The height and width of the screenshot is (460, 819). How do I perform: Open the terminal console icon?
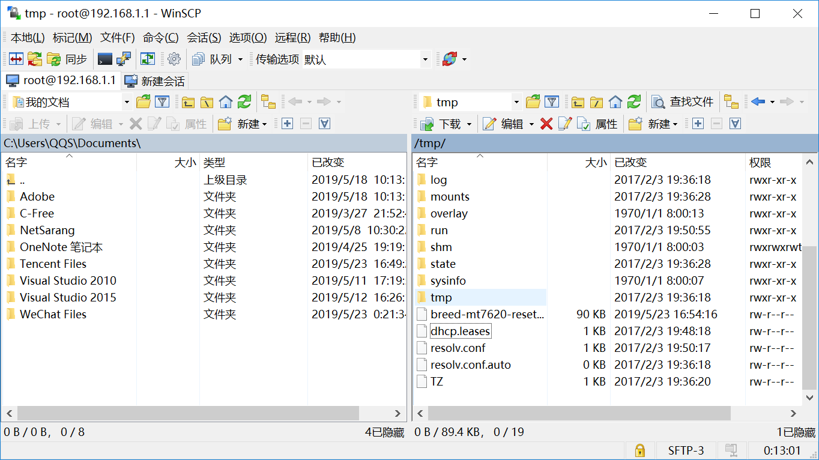[x=105, y=59]
